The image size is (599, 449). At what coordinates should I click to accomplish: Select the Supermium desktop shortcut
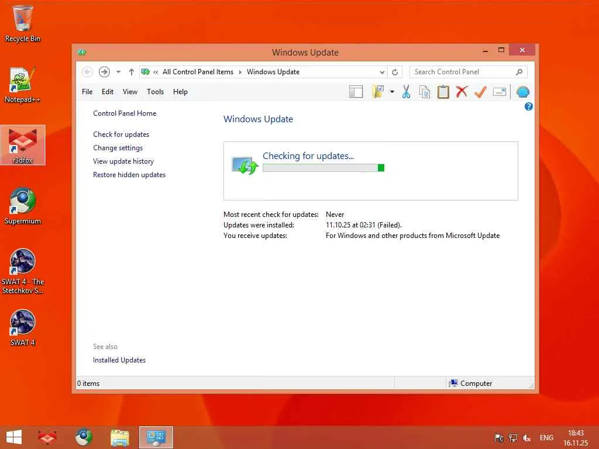coord(23,205)
